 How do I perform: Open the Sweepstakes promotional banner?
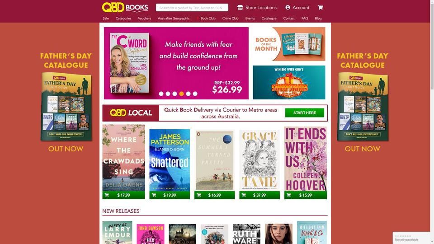[x=289, y=82]
